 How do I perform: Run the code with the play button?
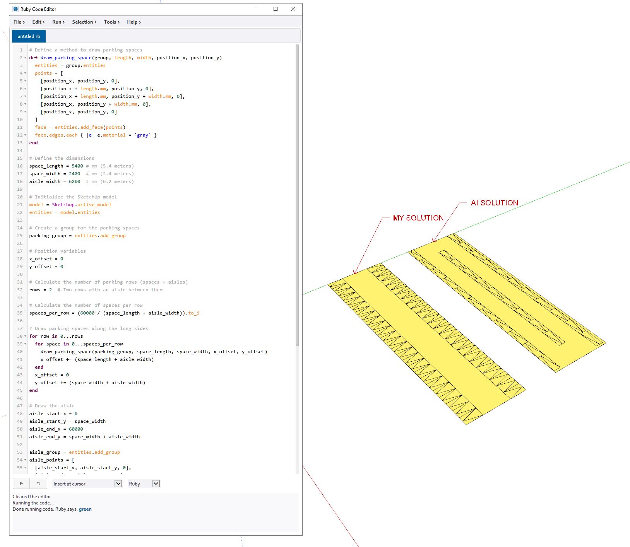21,483
